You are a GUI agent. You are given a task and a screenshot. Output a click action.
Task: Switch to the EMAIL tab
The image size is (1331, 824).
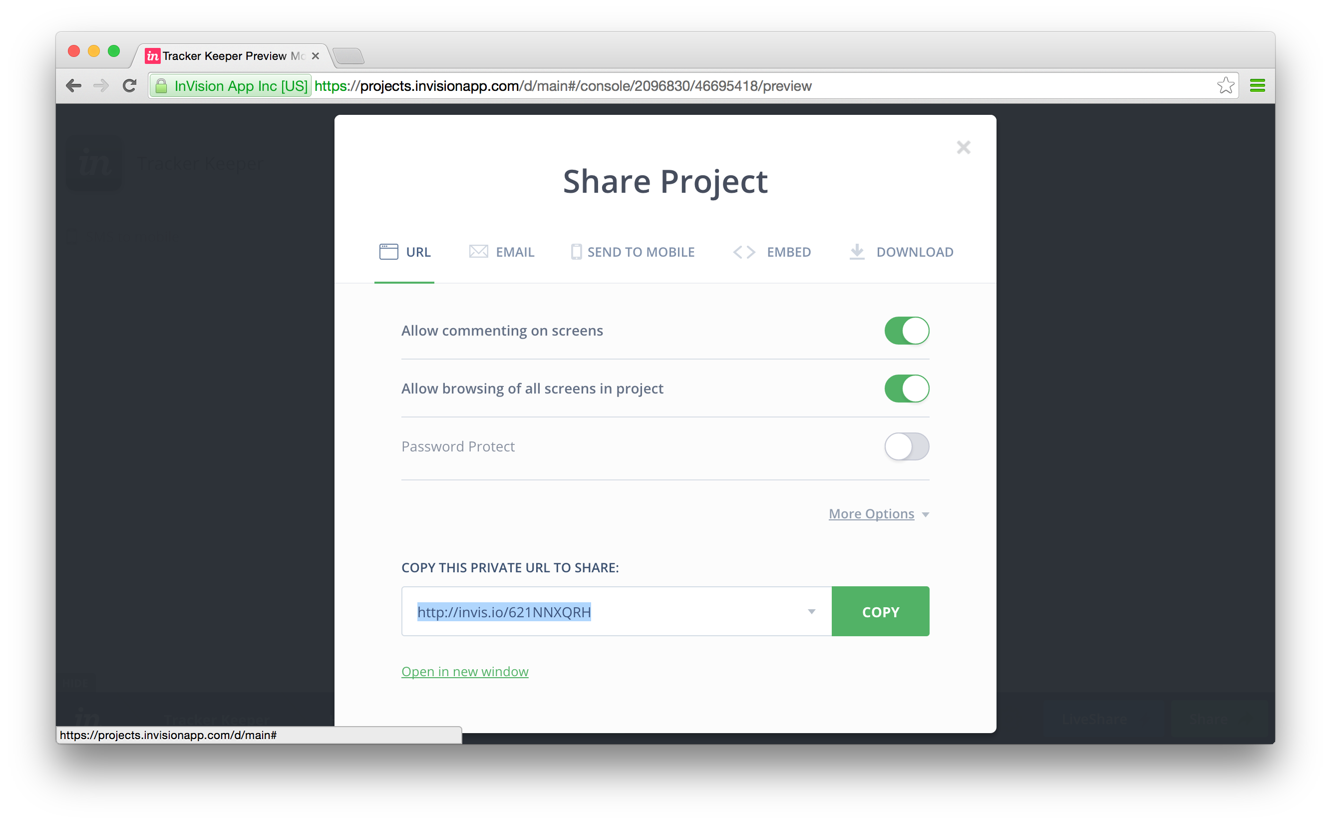tap(514, 252)
